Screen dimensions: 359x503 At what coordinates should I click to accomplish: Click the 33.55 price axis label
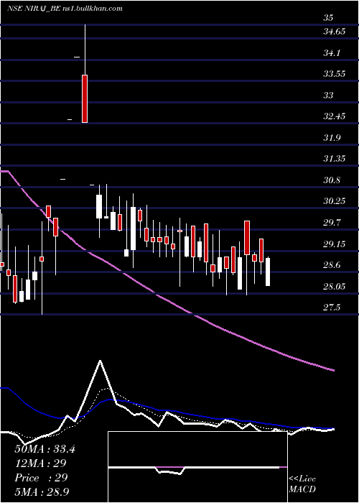point(335,74)
